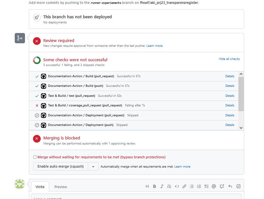
Task: Enable merge without waiting for requirements
Action: [35, 157]
